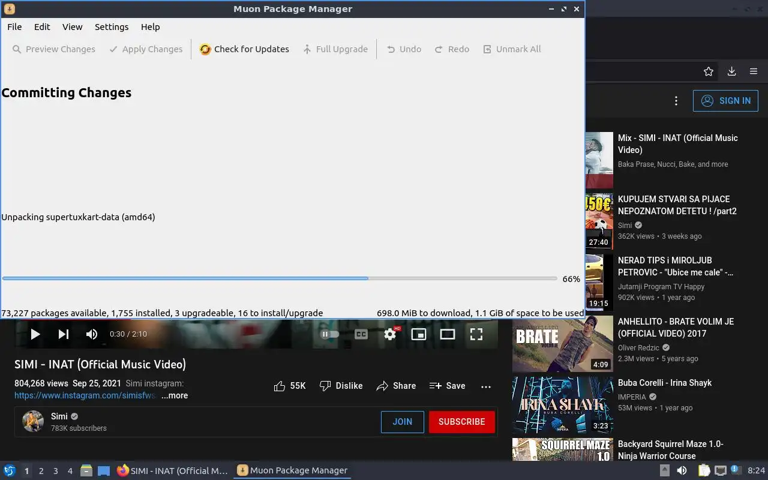Bookmark this page with Firefox star
Screen dimensions: 768x480
click(x=709, y=71)
